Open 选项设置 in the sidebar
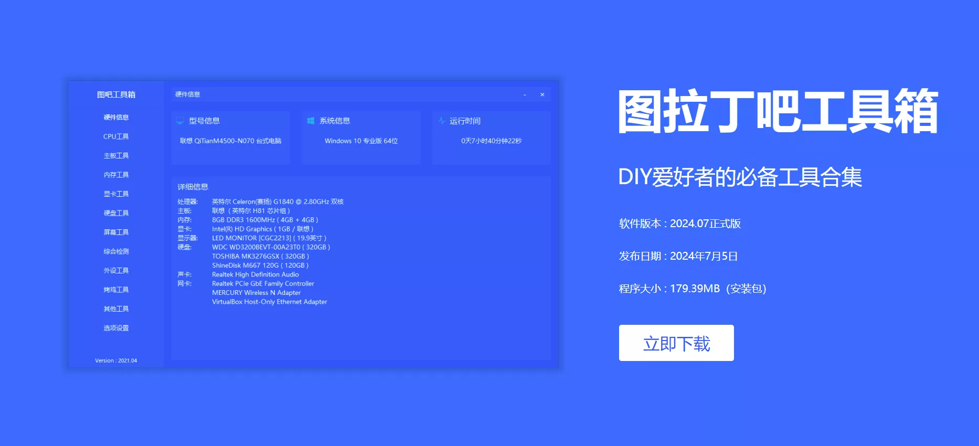This screenshot has height=446, width=979. point(116,328)
